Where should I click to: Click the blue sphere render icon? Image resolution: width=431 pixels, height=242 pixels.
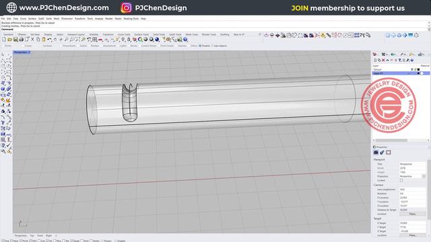click(157, 40)
